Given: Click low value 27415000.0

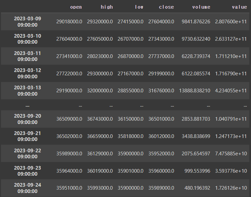Looking at the screenshot, I should 131,22.
